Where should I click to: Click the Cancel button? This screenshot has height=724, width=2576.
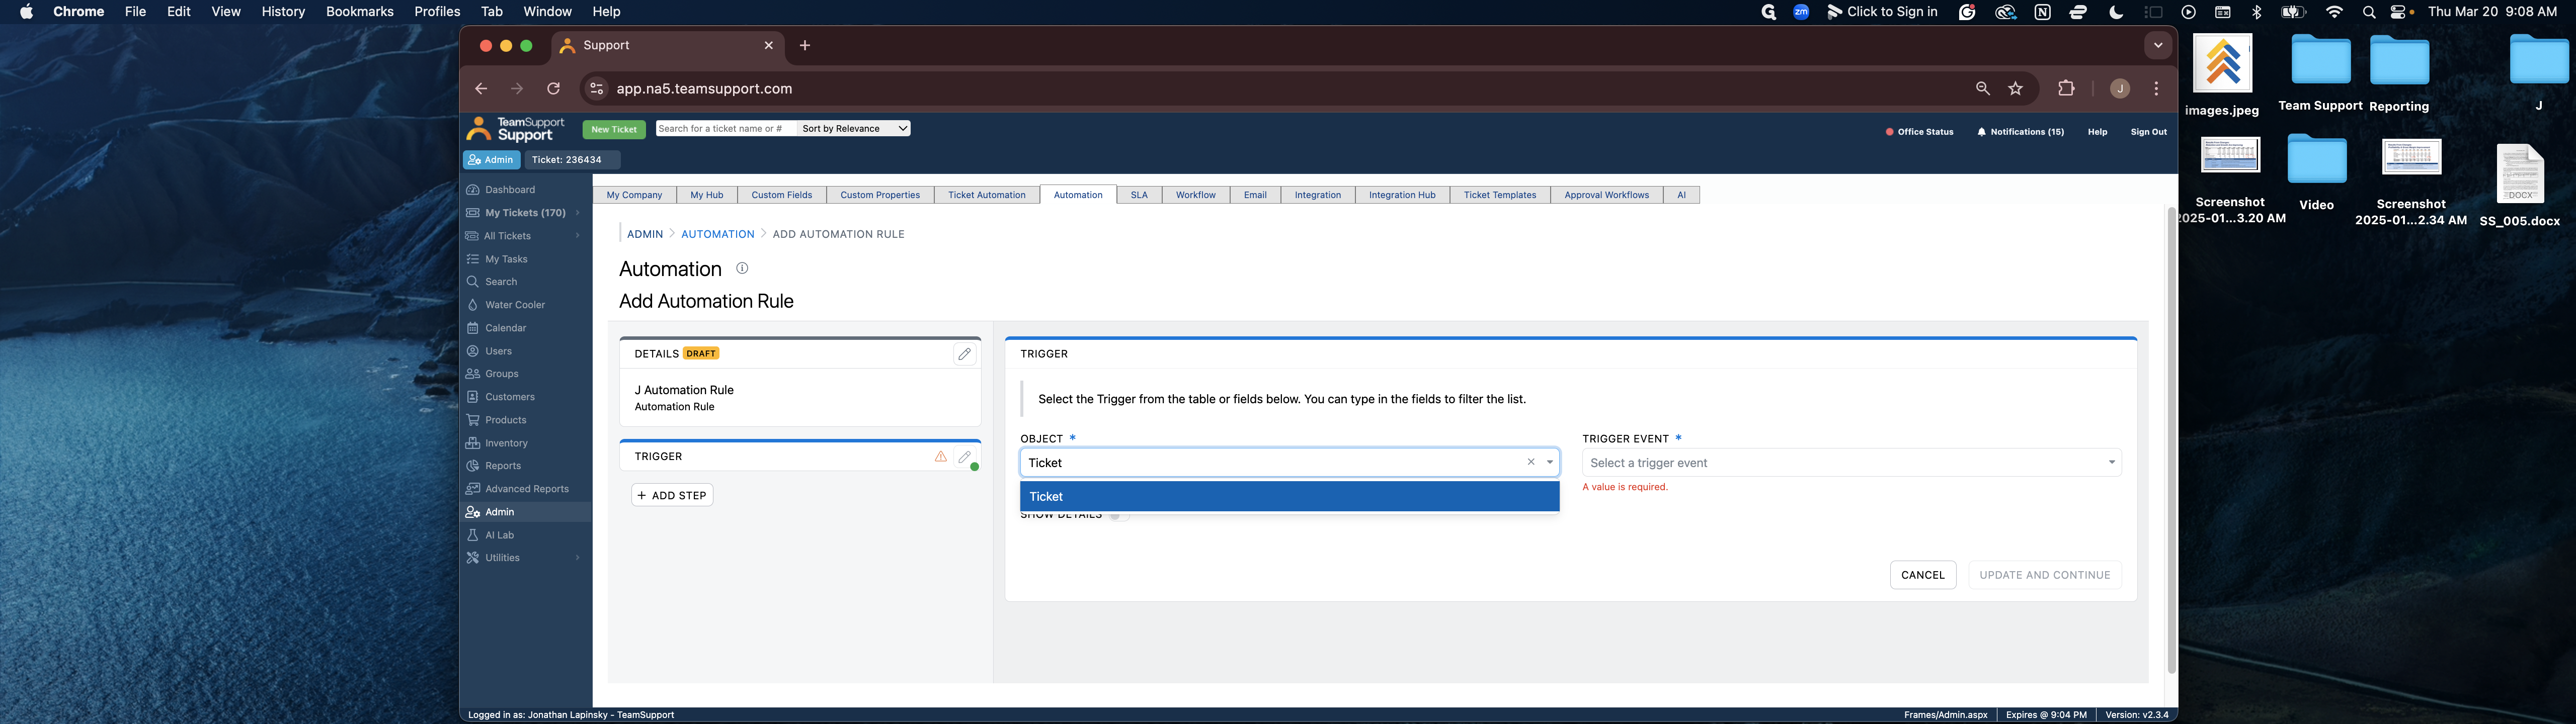(x=1922, y=575)
